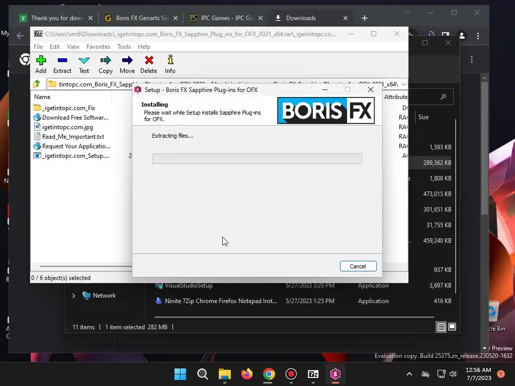Show hidden system tray icons
Screen dimensions: 515x386
click(409, 374)
